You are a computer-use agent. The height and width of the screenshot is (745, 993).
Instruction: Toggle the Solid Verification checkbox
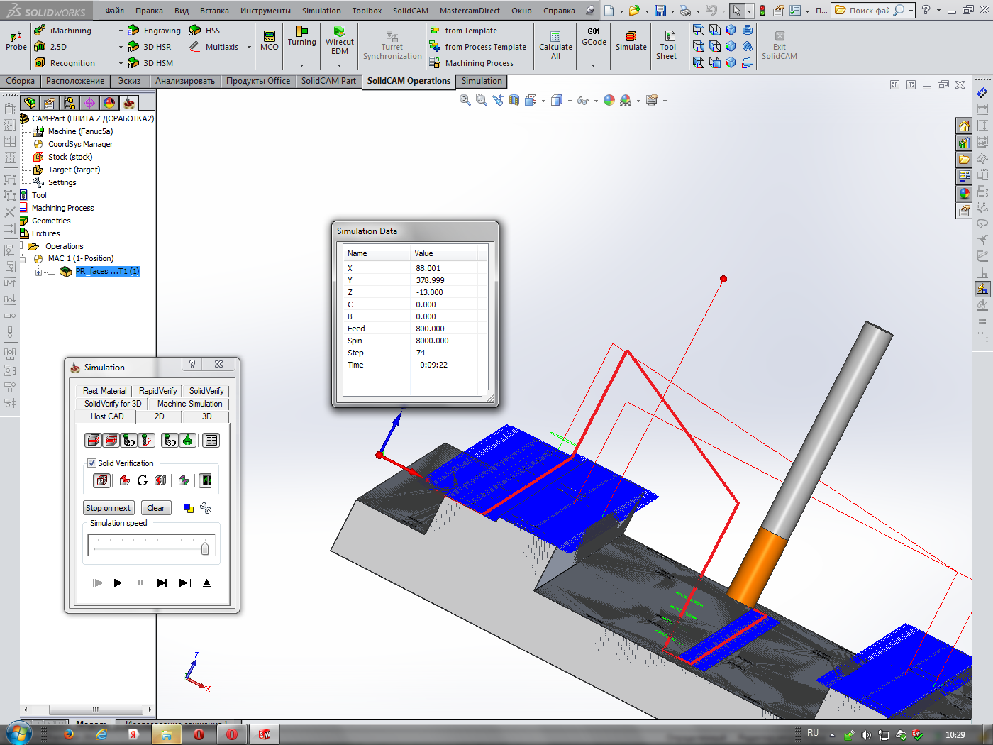(91, 463)
